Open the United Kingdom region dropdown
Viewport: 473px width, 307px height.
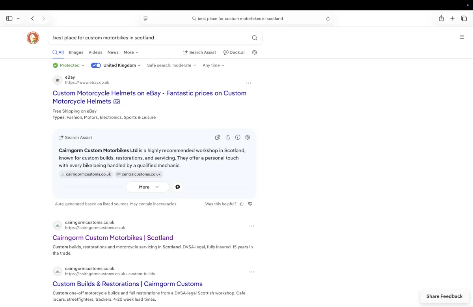pos(122,65)
